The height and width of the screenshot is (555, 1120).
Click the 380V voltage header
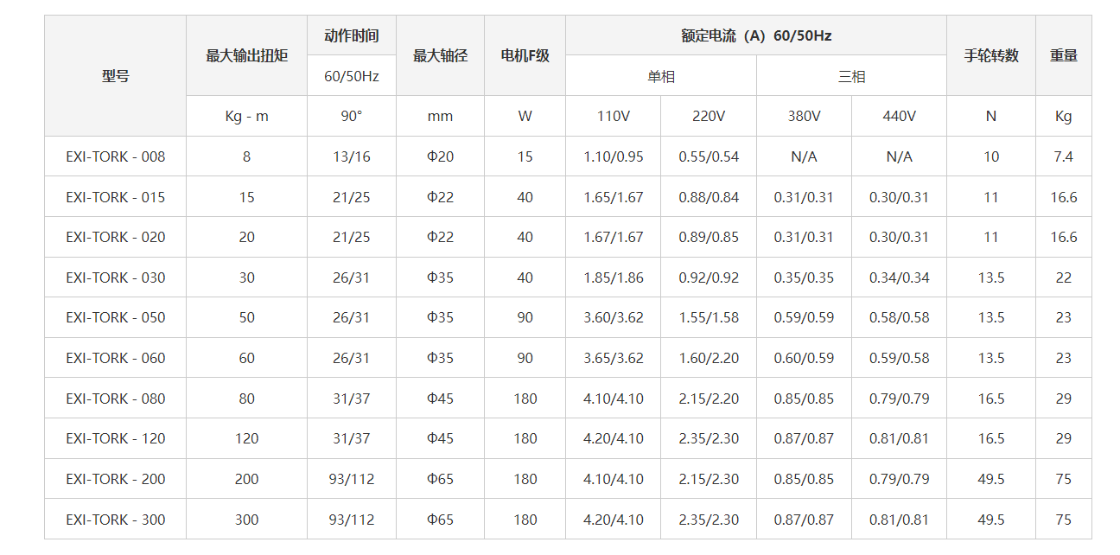click(804, 116)
